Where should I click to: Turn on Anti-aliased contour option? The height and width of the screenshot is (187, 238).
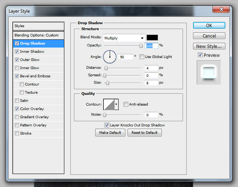pos(126,104)
